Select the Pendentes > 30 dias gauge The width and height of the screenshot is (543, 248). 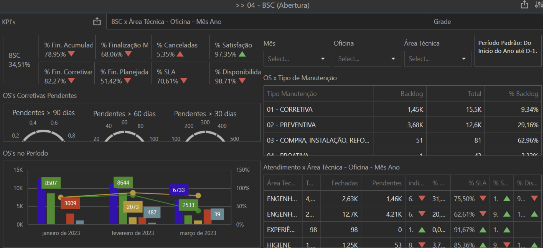click(x=205, y=126)
